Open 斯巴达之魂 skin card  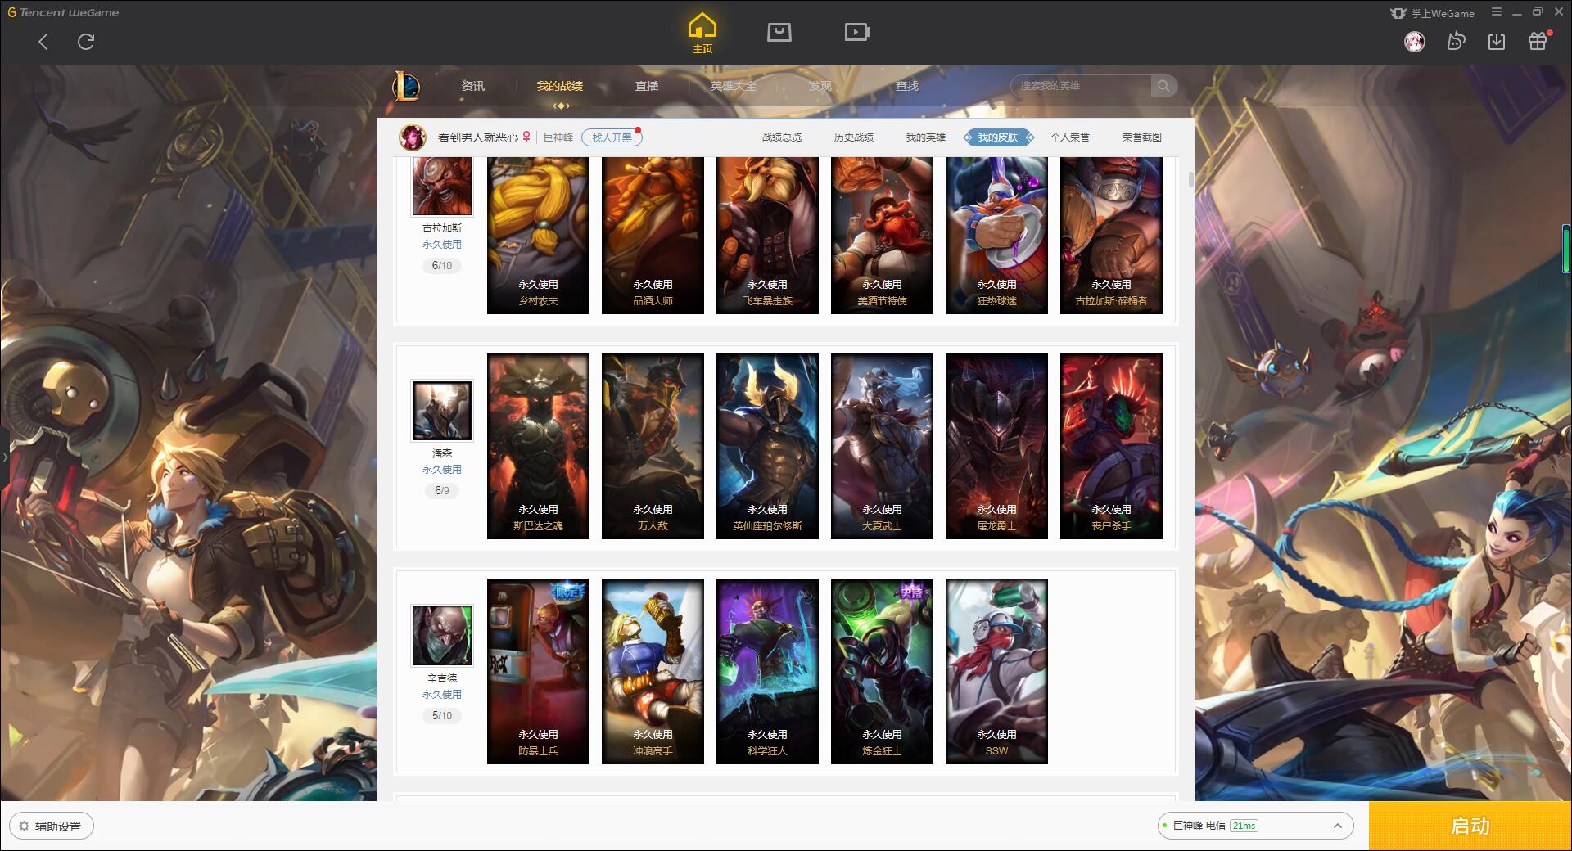(x=538, y=446)
